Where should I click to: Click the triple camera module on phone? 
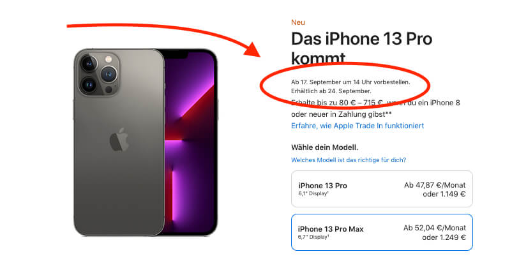[x=99, y=73]
